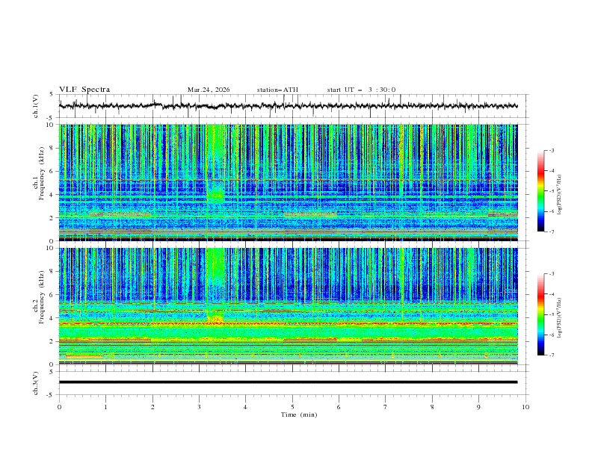Screen dimensions: 592x457
Task: Click the ch.2 spectrogram panel
Action: click(x=288, y=306)
